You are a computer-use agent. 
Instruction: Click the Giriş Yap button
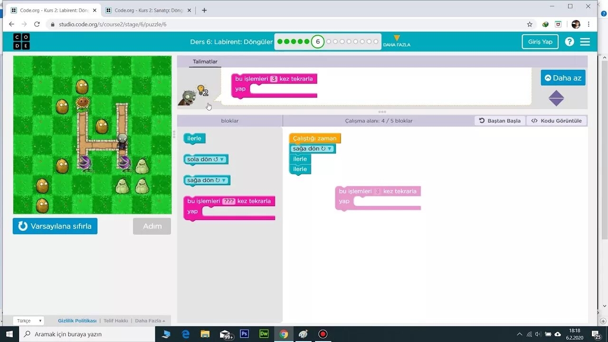pyautogui.click(x=540, y=42)
